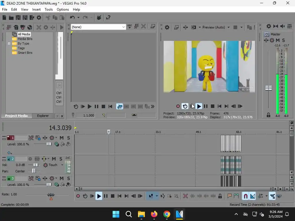Mute video track 1 with M button

(62, 138)
